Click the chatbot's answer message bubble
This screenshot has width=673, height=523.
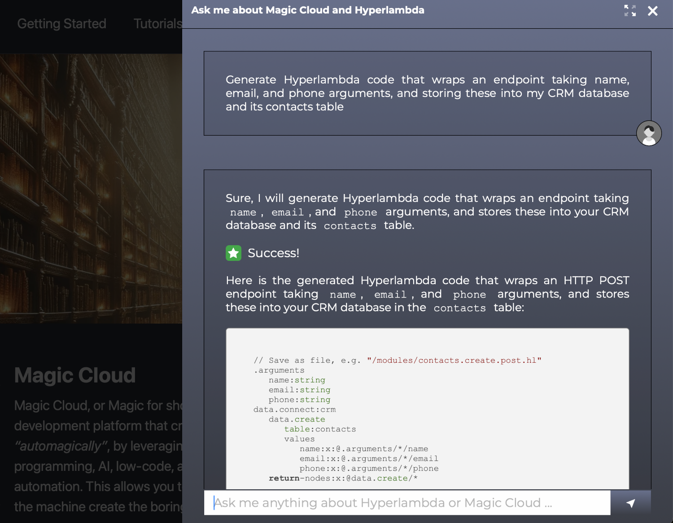426,251
